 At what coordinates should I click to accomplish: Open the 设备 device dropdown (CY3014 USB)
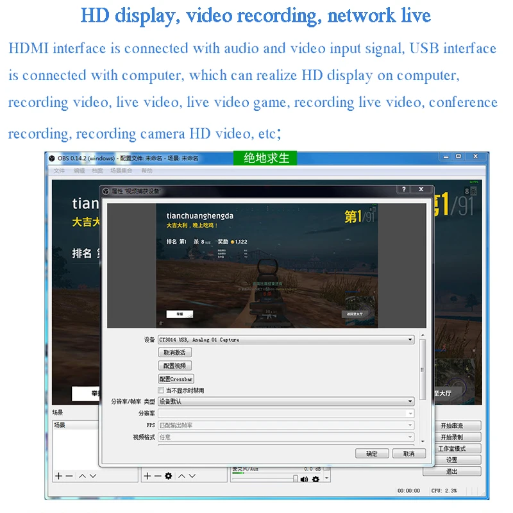pos(286,340)
